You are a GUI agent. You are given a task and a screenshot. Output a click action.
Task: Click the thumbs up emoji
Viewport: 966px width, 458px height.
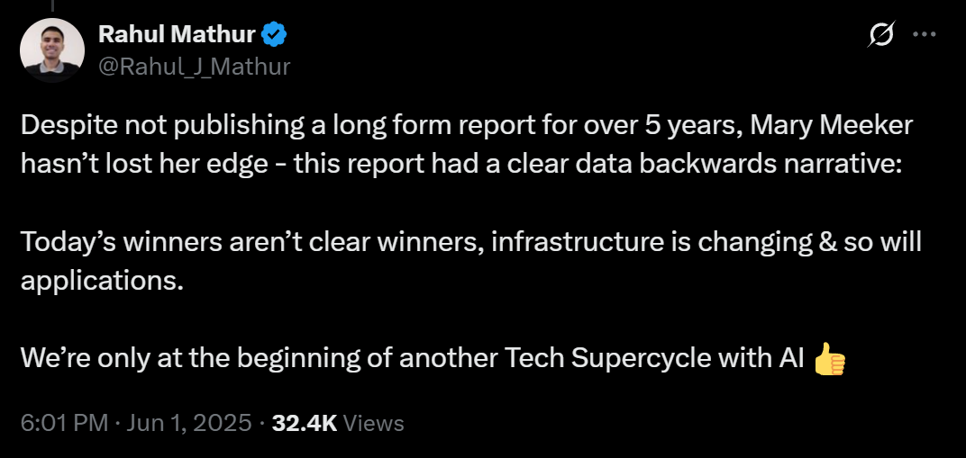point(829,359)
